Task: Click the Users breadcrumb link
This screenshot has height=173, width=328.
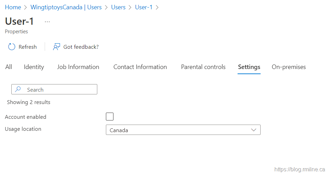Action: (x=118, y=7)
